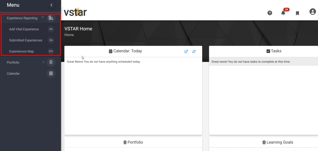Viewport: 318px width, 151px height.
Task: Click the bookmark icon in header
Action: click(x=298, y=13)
